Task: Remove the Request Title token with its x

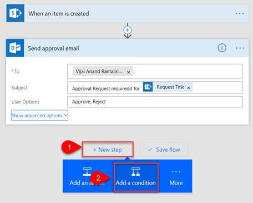Action: [x=189, y=88]
